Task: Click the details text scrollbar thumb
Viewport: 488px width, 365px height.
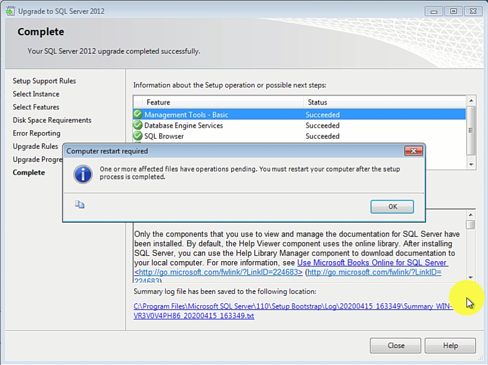Action: coord(471,224)
